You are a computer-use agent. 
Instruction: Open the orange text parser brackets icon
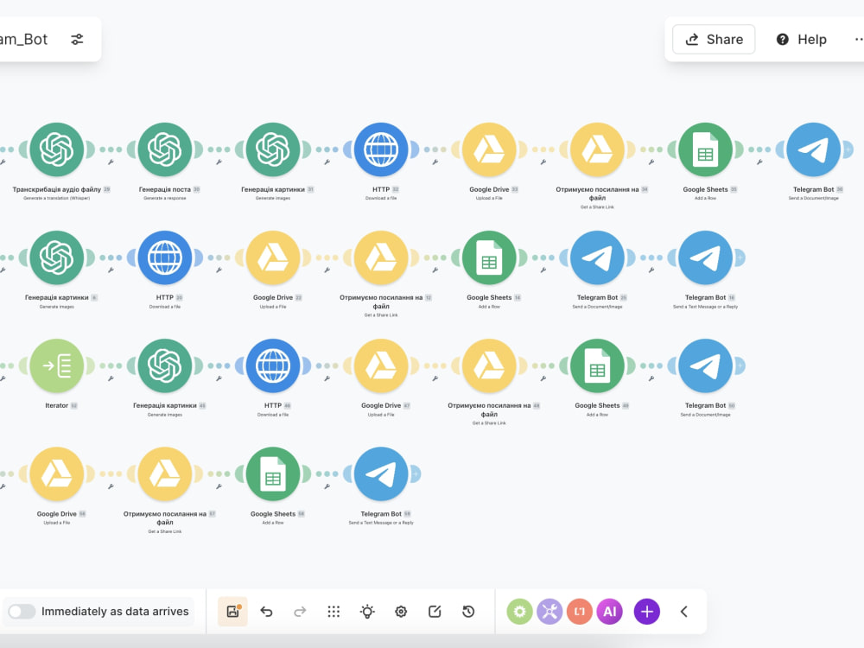click(x=579, y=611)
